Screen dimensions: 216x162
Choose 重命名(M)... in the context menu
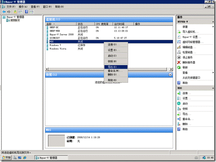[x=116, y=71]
